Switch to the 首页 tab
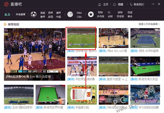 click(7, 15)
